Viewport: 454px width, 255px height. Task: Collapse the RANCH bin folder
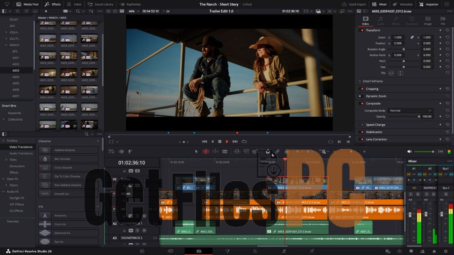coord(6,45)
